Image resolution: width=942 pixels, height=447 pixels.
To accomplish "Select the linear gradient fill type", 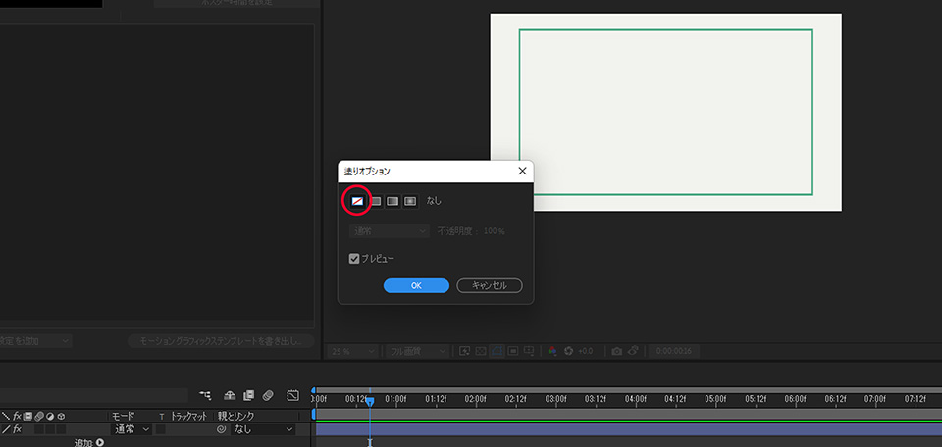I will (x=392, y=201).
